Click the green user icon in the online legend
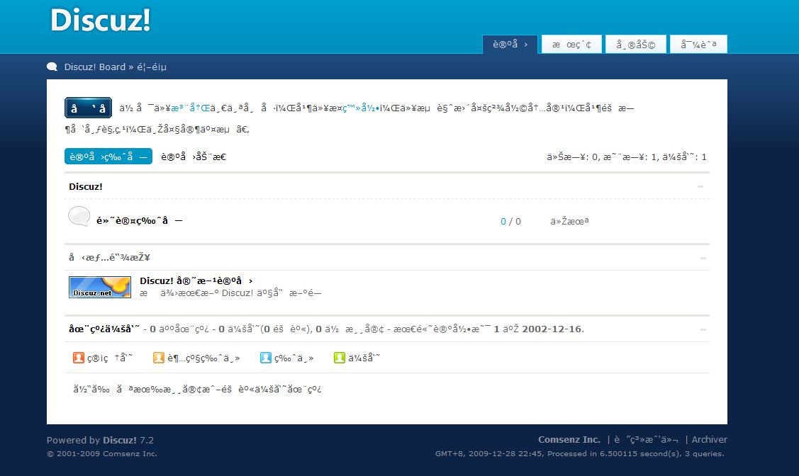The width and height of the screenshot is (799, 476). 340,358
